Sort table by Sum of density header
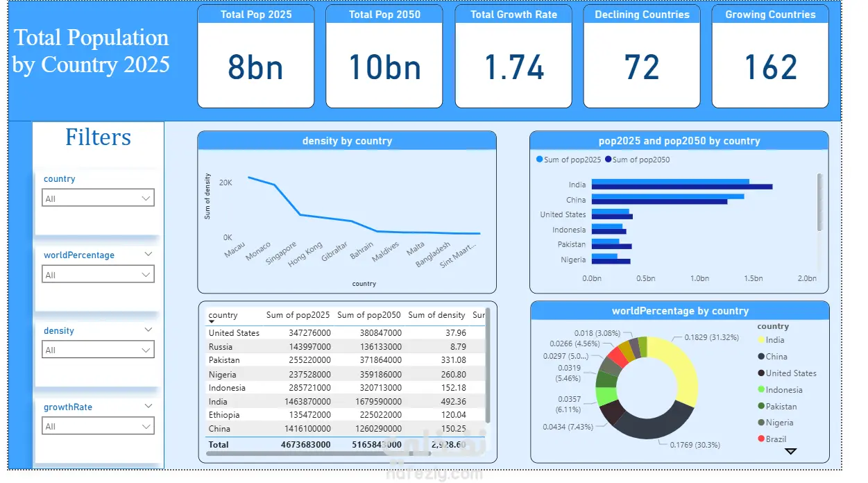Image resolution: width=868 pixels, height=483 pixels. tap(437, 315)
